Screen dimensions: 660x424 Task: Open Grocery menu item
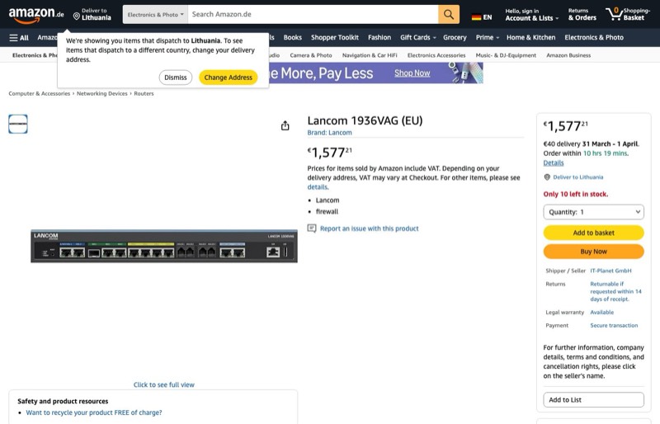[455, 37]
